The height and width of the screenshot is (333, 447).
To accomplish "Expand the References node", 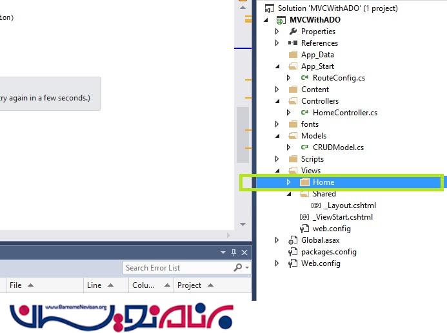I will point(277,43).
